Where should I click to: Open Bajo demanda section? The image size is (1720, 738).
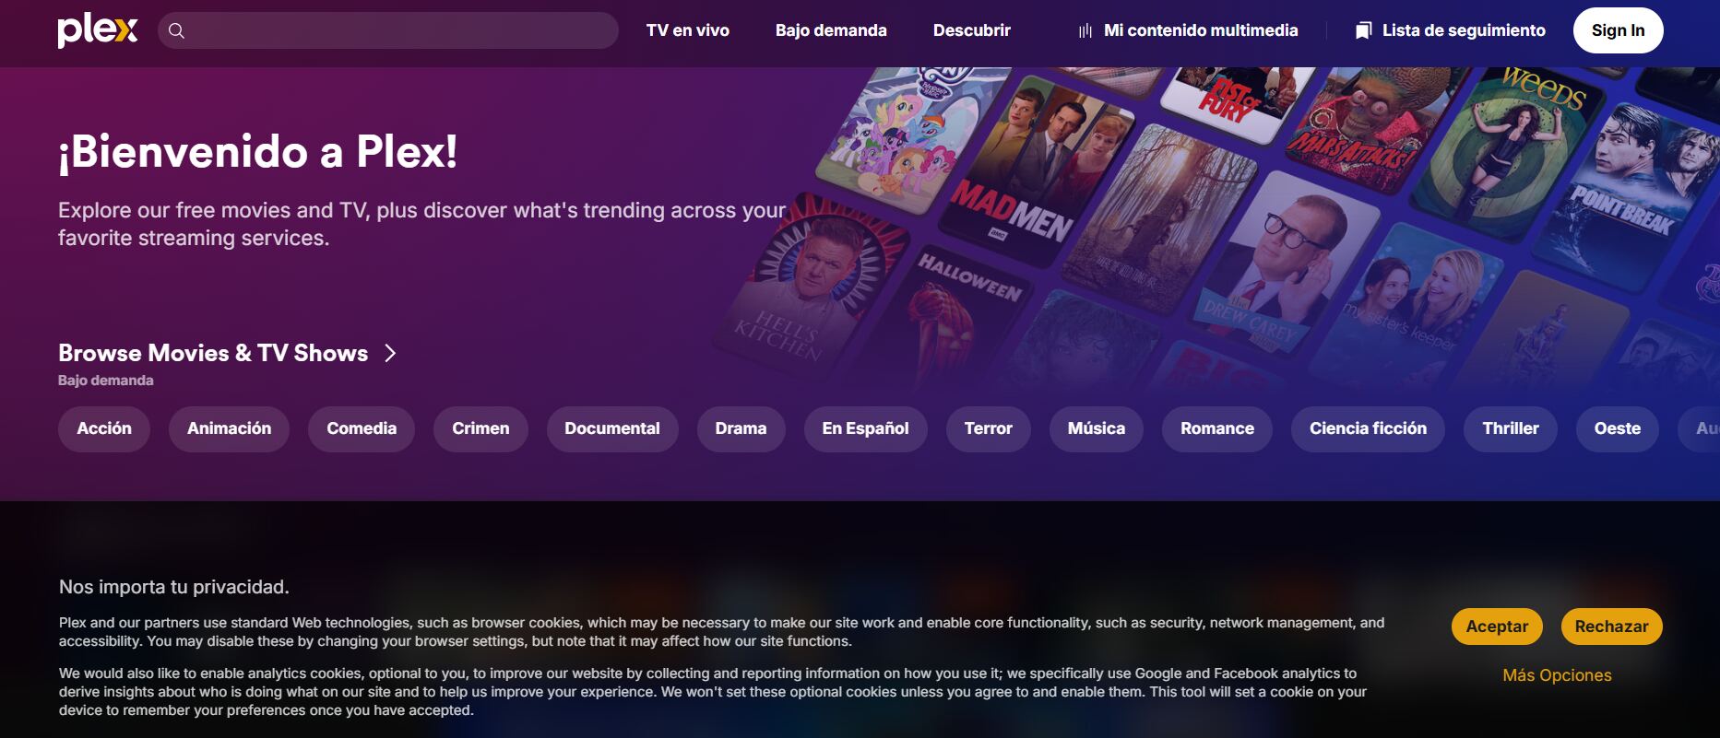[831, 30]
